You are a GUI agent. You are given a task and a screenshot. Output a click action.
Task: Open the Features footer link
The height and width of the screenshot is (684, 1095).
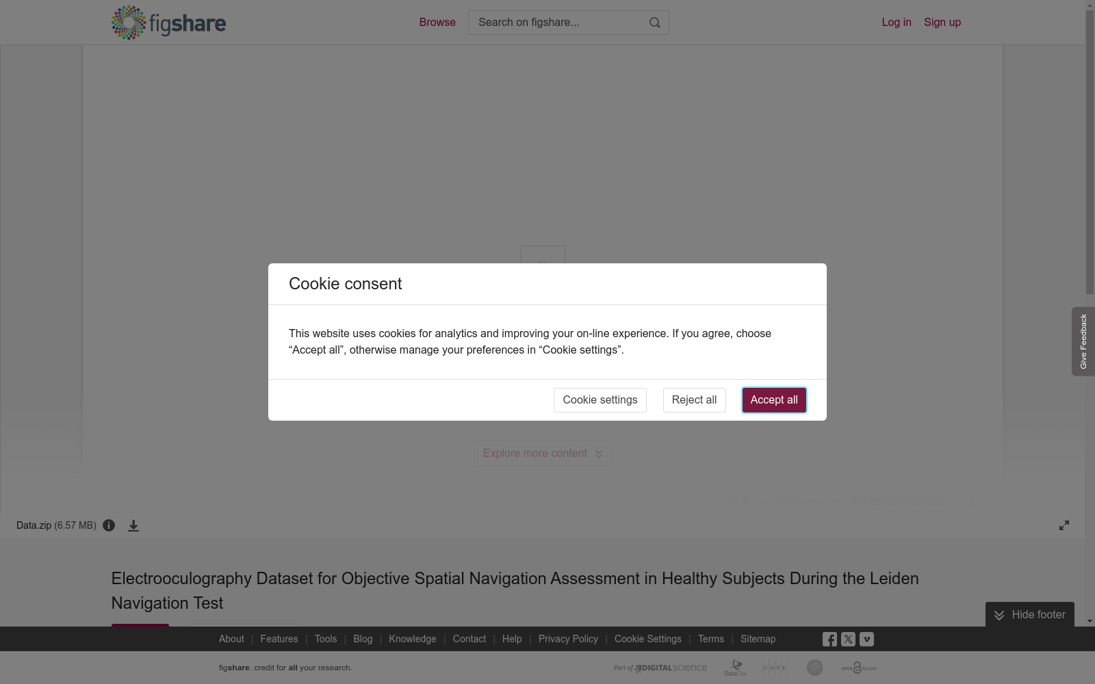coord(279,639)
